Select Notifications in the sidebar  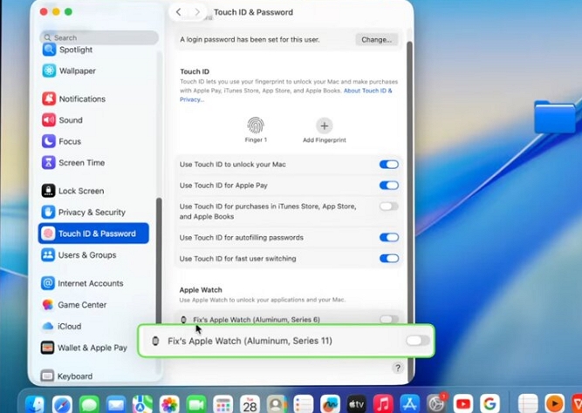(73, 99)
